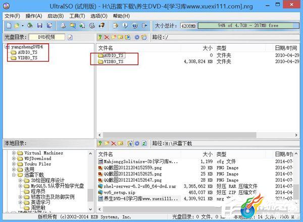
Task: Click the local directory tree scroll-down arrow
Action: (x=90, y=209)
